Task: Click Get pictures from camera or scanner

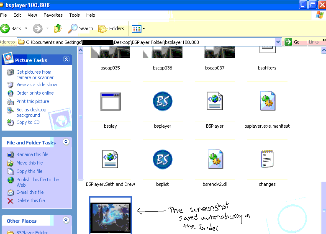Action: coord(35,75)
